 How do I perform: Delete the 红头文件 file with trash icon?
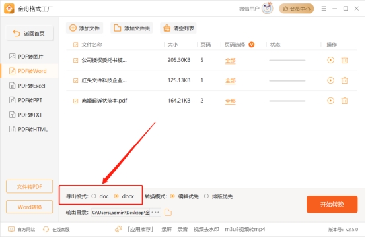click(x=344, y=80)
